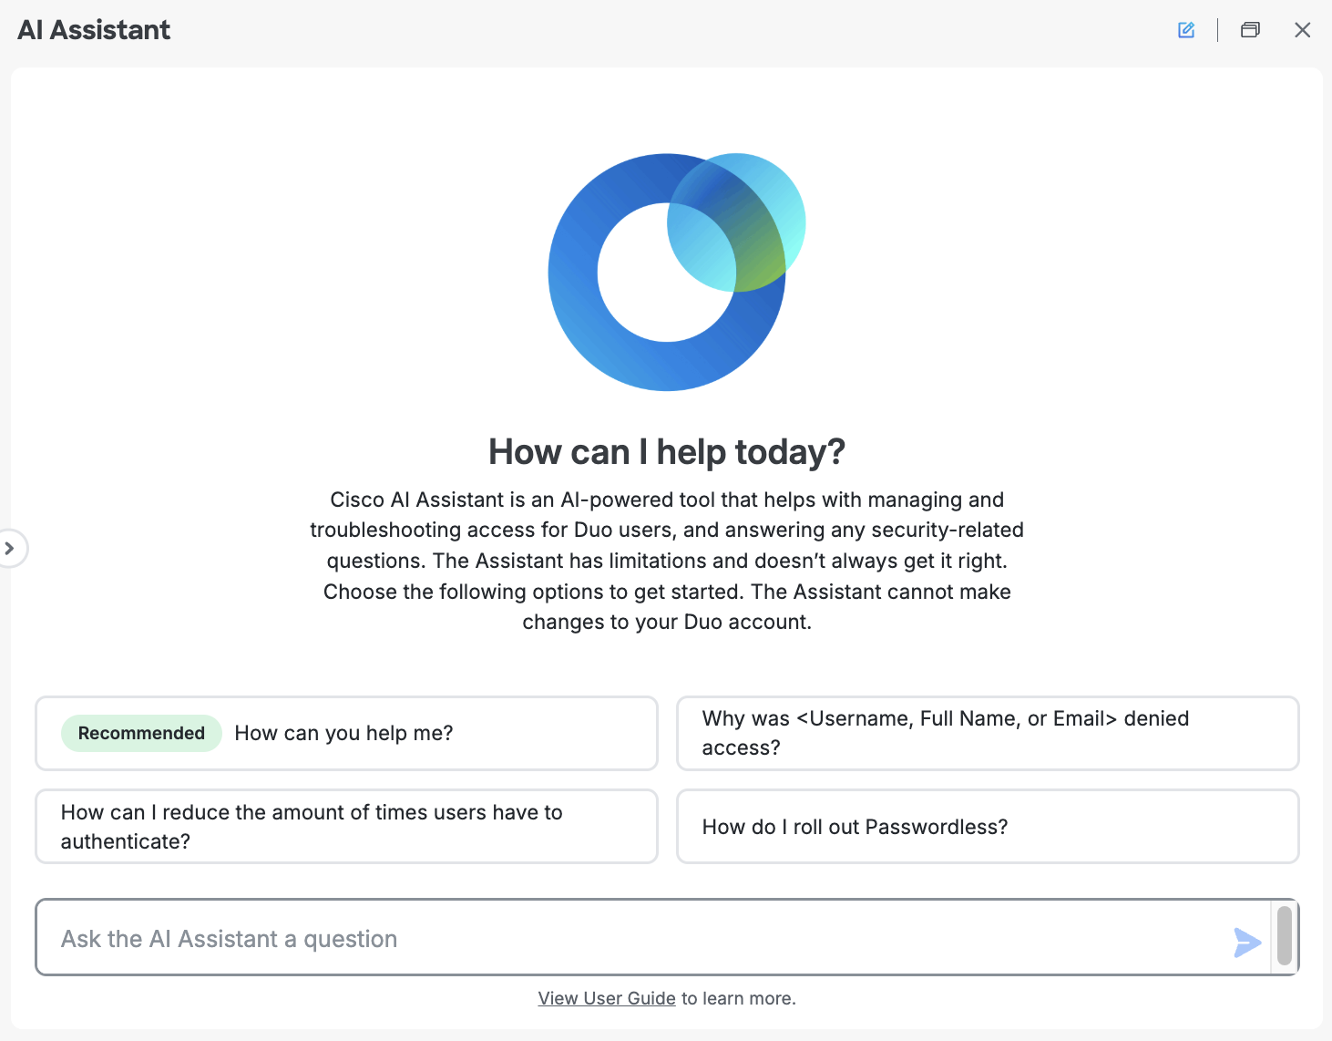The image size is (1332, 1041).
Task: Click the "to learn more." text
Action: (738, 998)
